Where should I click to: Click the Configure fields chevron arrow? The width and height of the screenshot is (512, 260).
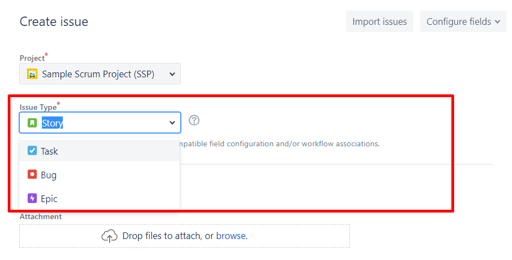click(497, 22)
